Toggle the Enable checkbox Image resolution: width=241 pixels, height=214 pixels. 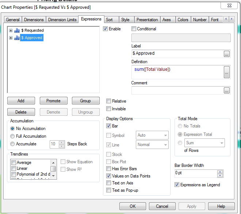[105, 29]
